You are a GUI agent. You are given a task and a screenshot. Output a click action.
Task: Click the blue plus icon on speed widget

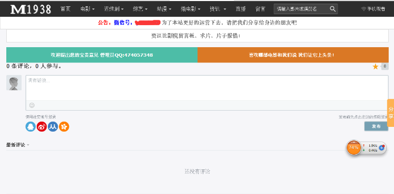[382, 148]
